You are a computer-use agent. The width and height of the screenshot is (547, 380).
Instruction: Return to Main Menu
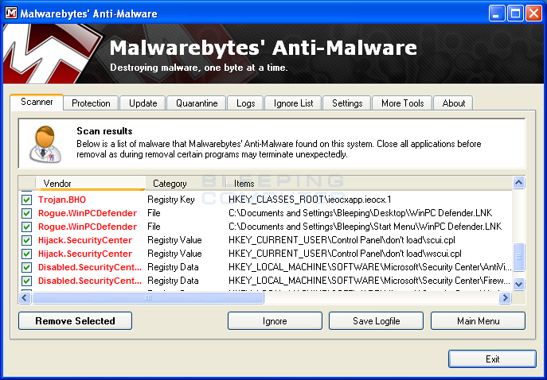coord(478,321)
